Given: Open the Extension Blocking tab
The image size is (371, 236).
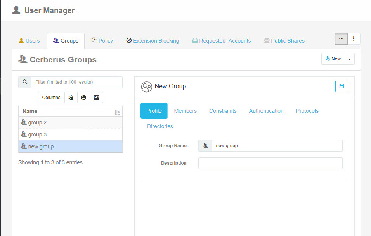Looking at the screenshot, I should (x=153, y=41).
